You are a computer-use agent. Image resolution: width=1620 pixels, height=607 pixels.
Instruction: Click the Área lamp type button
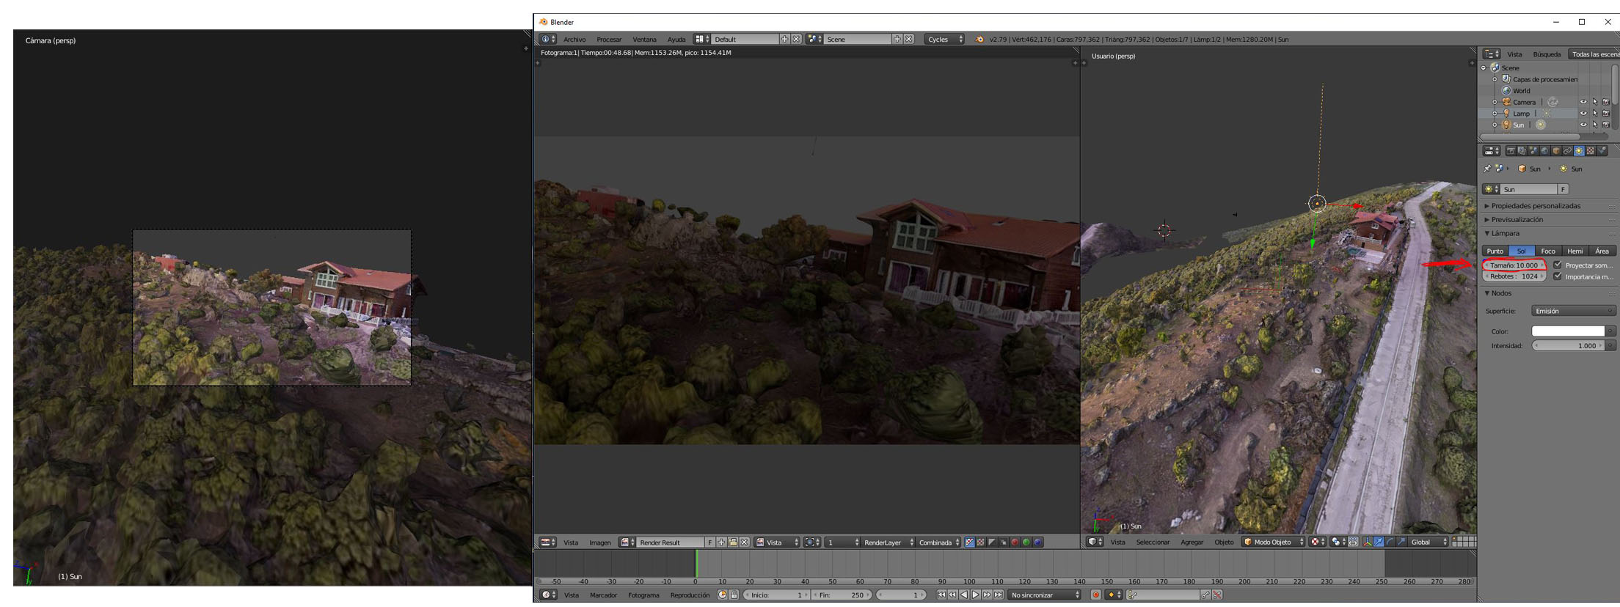tap(1602, 251)
